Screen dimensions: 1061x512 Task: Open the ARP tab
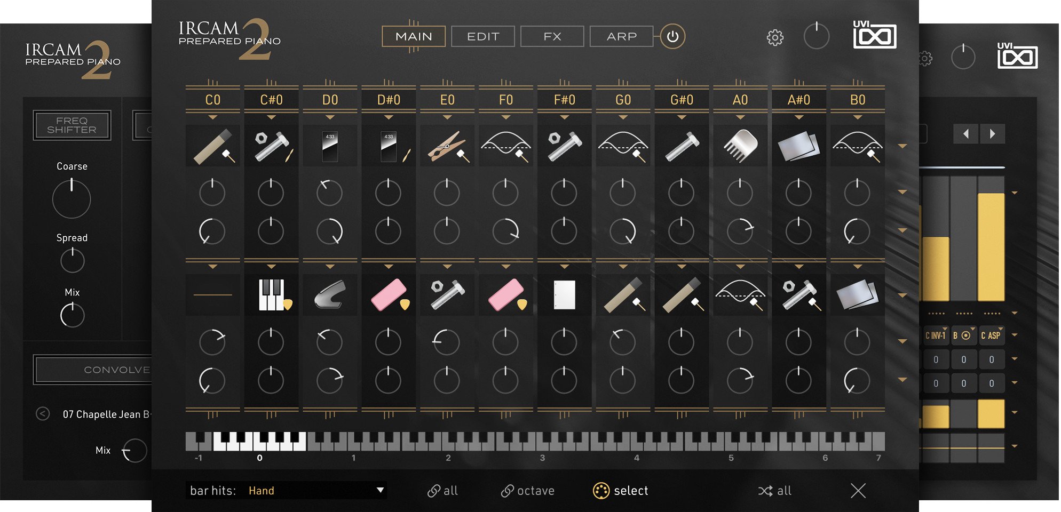point(622,36)
